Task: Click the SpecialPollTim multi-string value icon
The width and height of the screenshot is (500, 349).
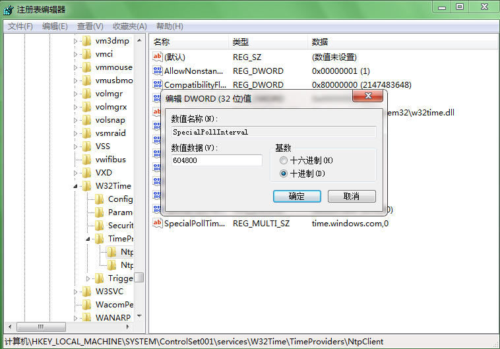Action: [x=158, y=224]
